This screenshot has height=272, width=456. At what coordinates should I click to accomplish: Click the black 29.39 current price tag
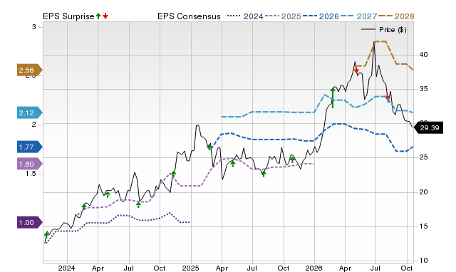click(x=428, y=128)
